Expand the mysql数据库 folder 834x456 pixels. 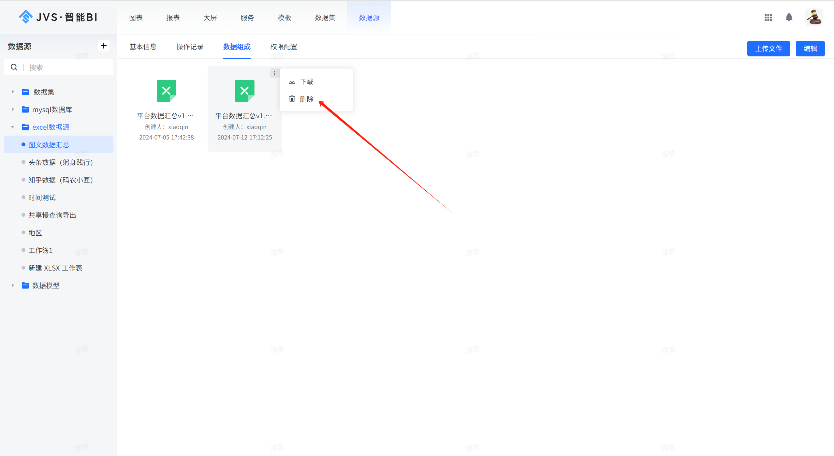(13, 110)
